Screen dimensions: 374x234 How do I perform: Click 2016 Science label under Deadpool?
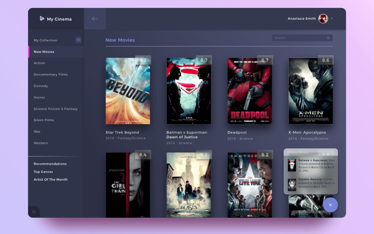click(240, 139)
